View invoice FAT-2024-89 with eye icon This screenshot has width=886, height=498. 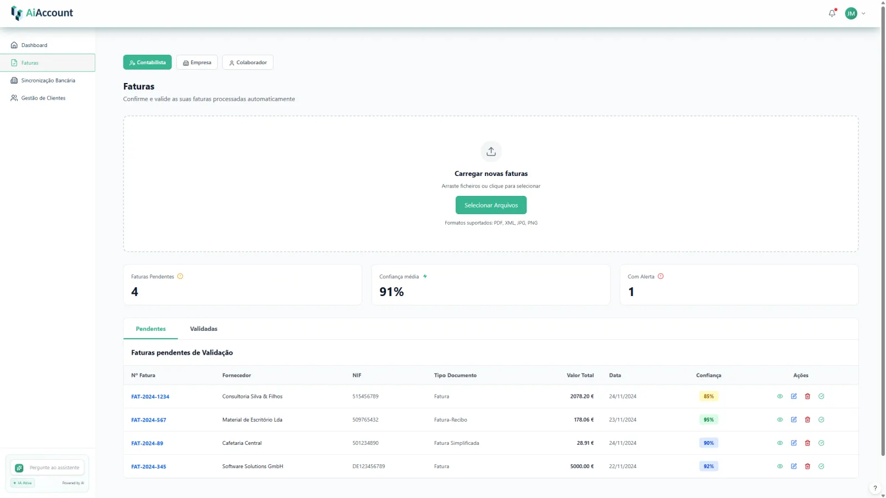780,443
